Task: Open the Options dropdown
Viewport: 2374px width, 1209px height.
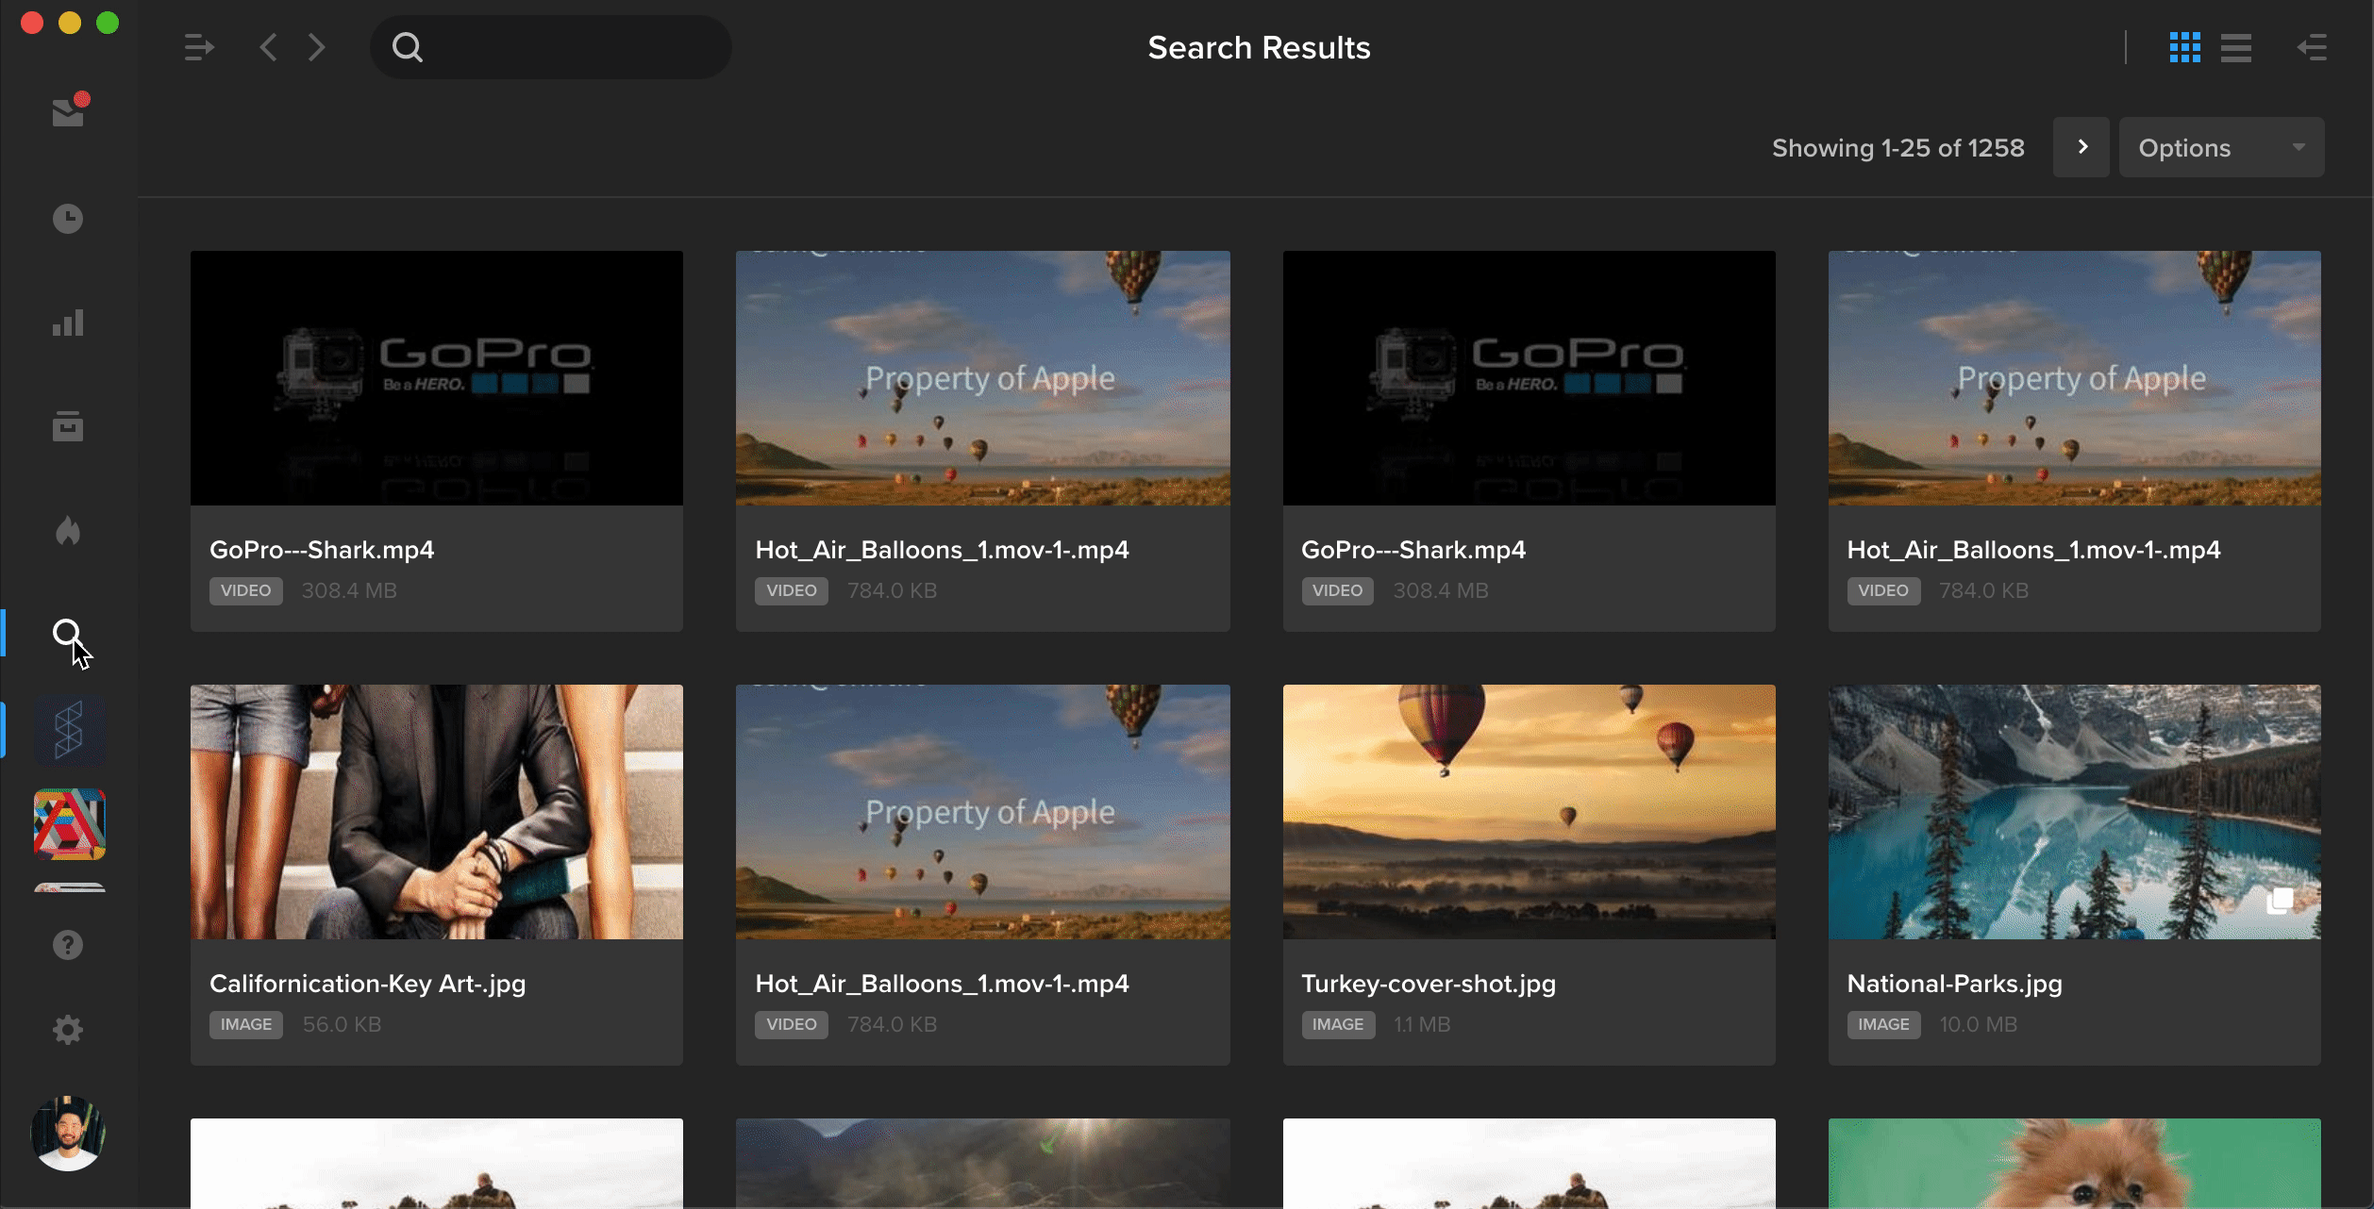Action: [2221, 147]
